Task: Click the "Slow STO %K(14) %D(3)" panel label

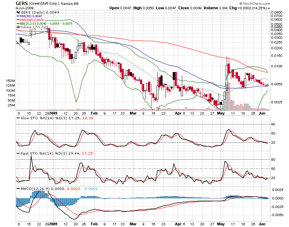Action: [x=44, y=118]
